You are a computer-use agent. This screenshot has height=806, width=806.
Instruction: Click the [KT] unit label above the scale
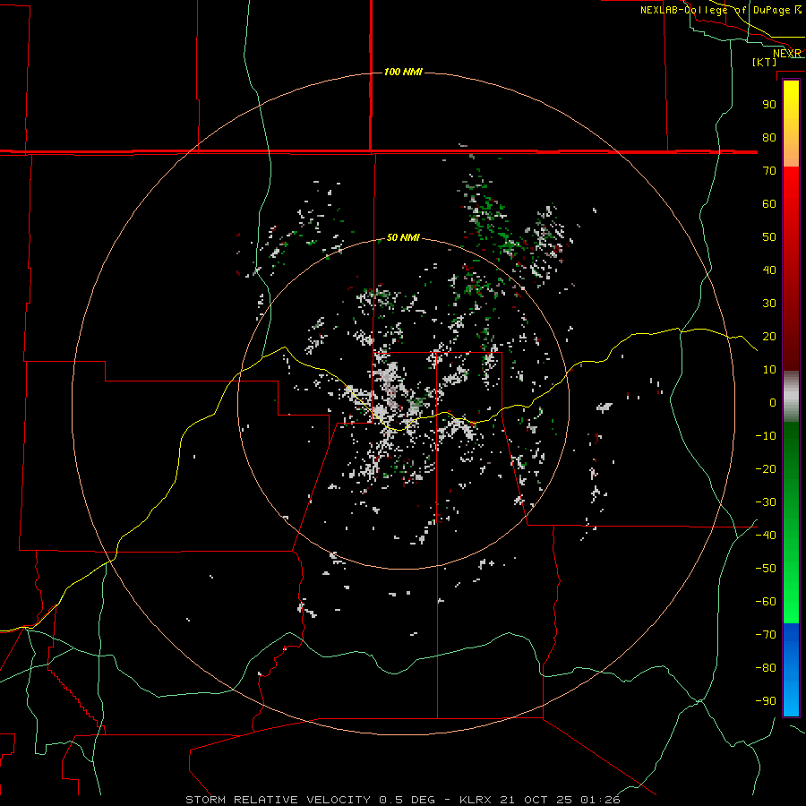pos(765,62)
